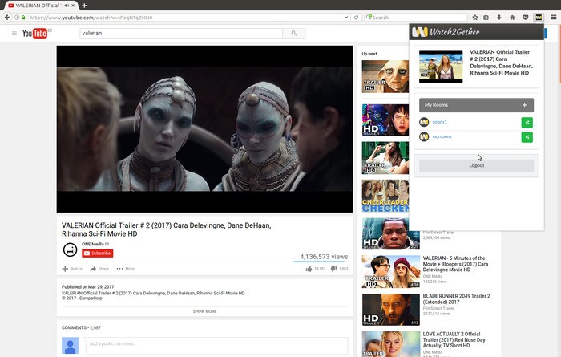Click the VALERIAN thumbnail in Watch2Gether popup

click(441, 67)
